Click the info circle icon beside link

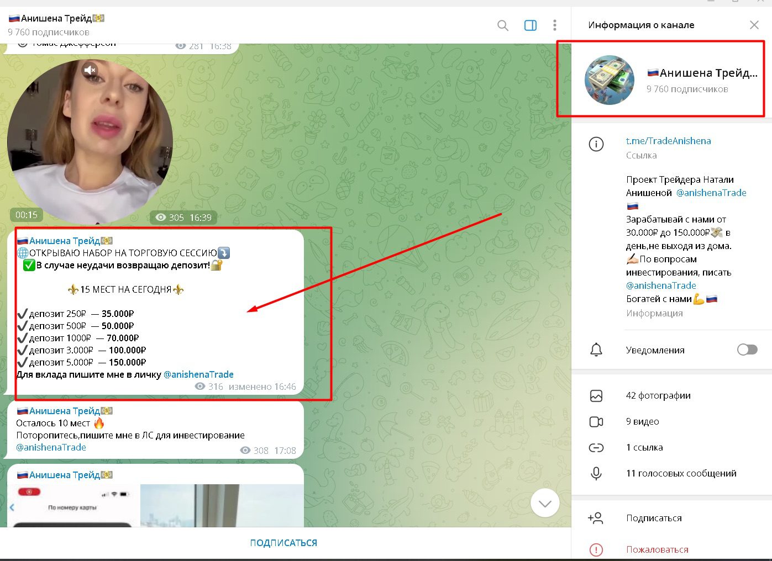pyautogui.click(x=596, y=144)
